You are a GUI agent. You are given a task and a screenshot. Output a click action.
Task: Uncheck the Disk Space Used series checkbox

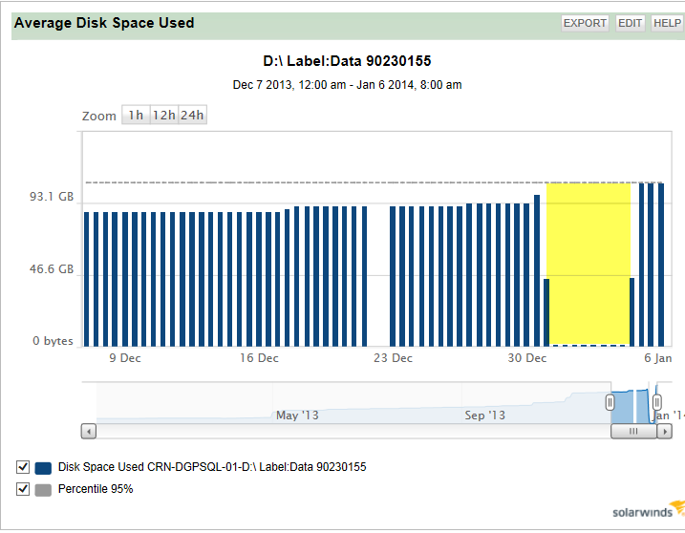(23, 467)
